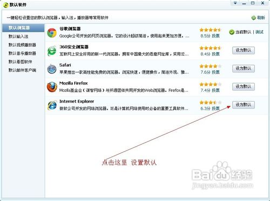Click the 8.4分 score text
This screenshot has width=270, height=201.
pos(205,54)
